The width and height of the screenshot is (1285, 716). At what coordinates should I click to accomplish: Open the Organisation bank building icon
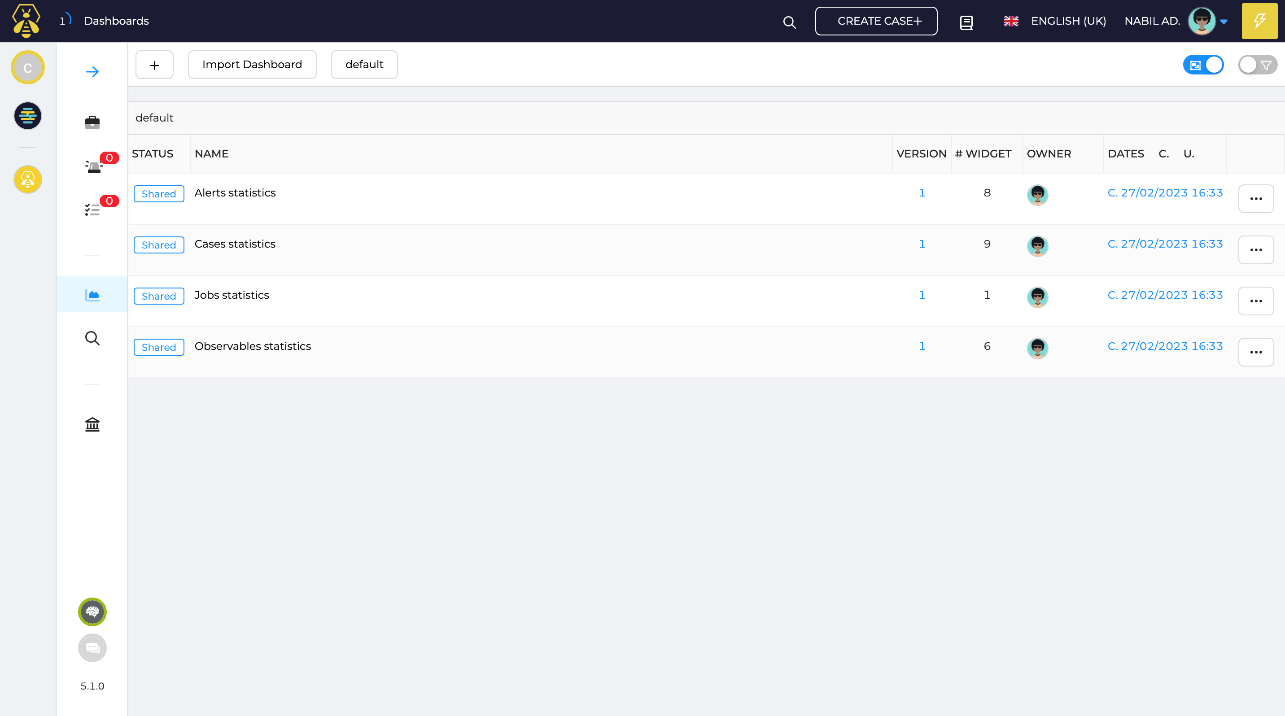pos(92,424)
